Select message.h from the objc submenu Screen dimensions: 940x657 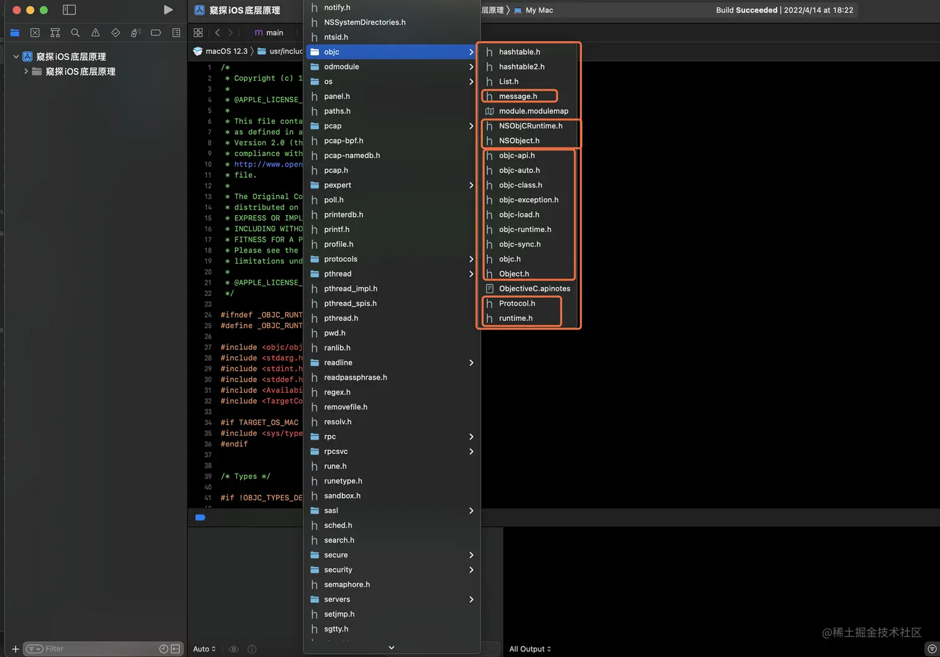(x=518, y=96)
